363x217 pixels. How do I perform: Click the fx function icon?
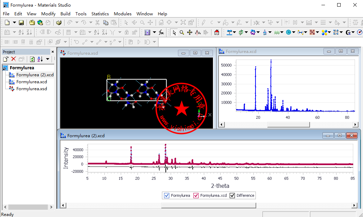161,33
